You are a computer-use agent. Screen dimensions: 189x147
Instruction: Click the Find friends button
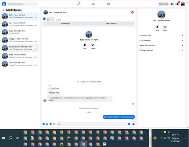[x=163, y=4]
